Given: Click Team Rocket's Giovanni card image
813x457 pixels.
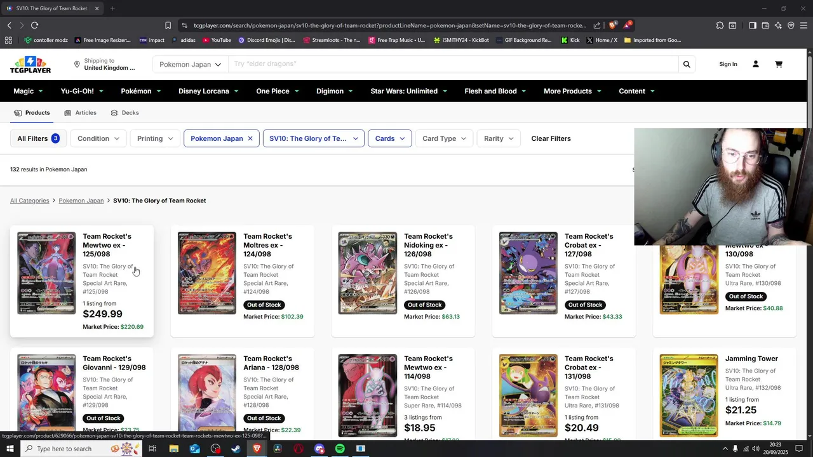Looking at the screenshot, I should (46, 394).
